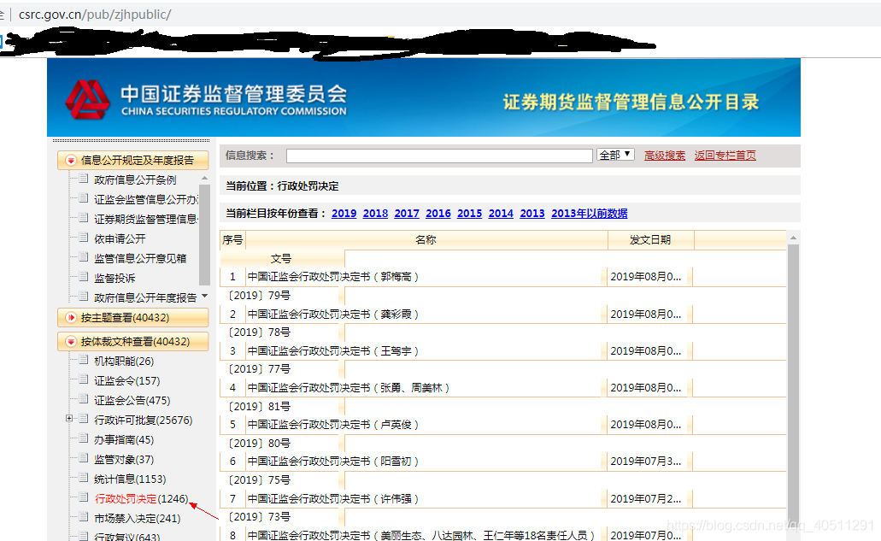Screen dimensions: 881x541
Task: Open 2013年以前数据 link
Action: point(590,214)
